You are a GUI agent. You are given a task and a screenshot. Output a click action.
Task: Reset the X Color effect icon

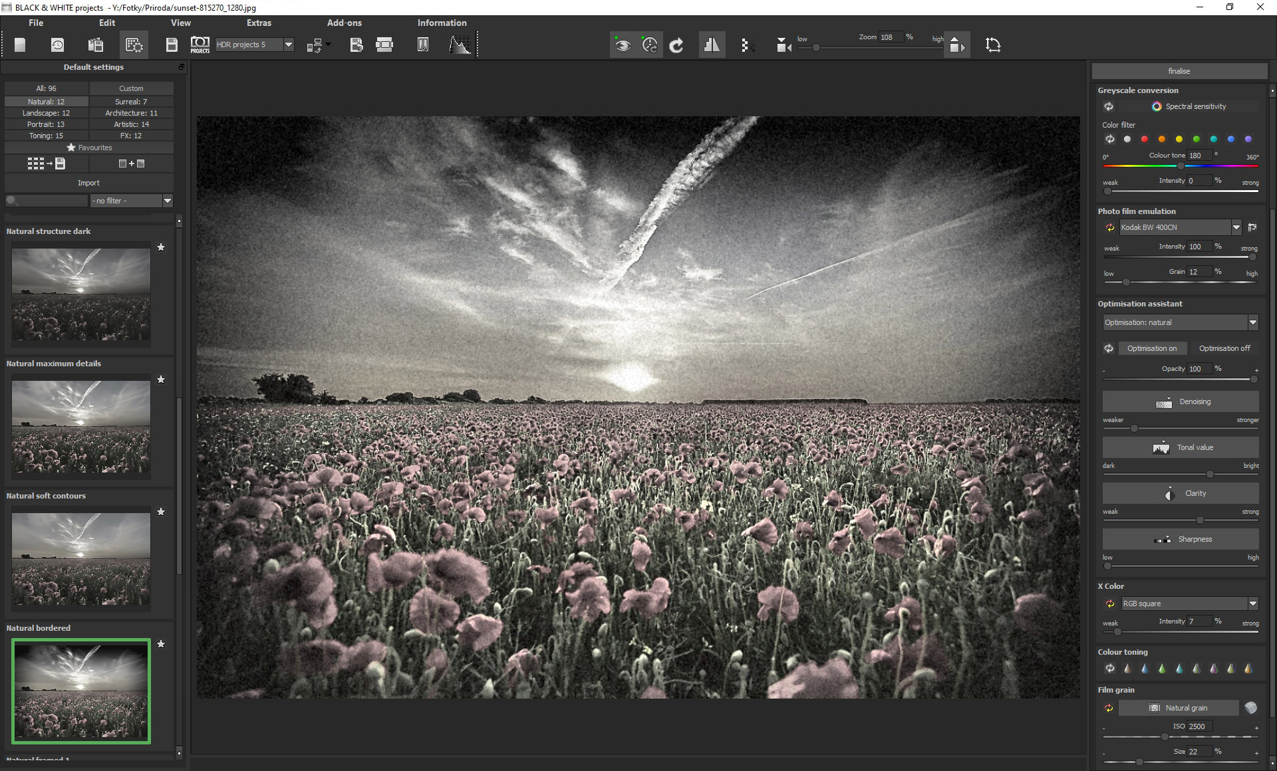[x=1109, y=604]
